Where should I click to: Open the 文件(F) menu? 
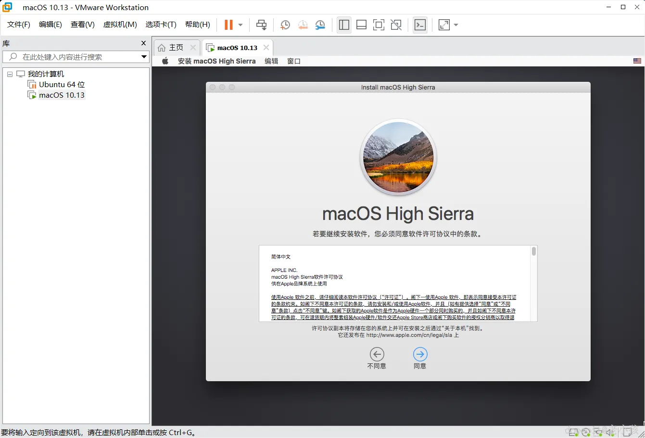19,25
